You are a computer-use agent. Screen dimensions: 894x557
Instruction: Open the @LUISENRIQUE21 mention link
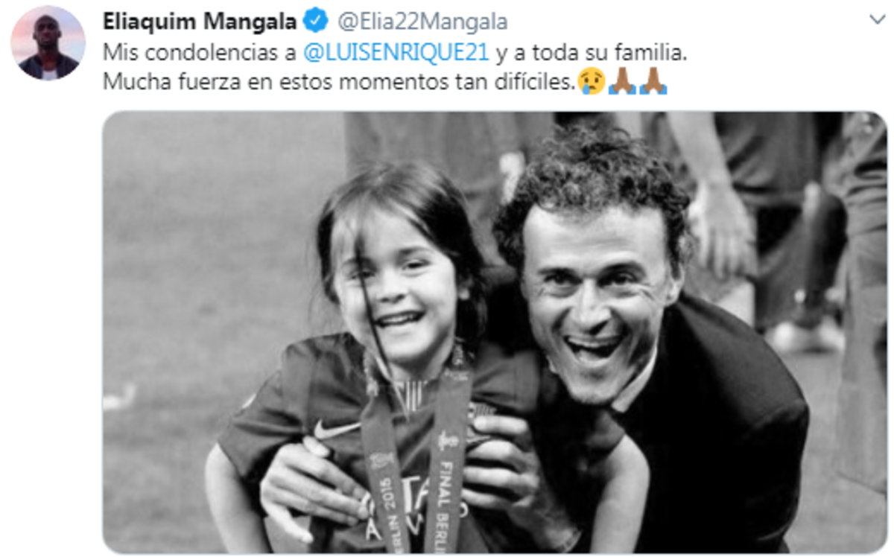(397, 53)
